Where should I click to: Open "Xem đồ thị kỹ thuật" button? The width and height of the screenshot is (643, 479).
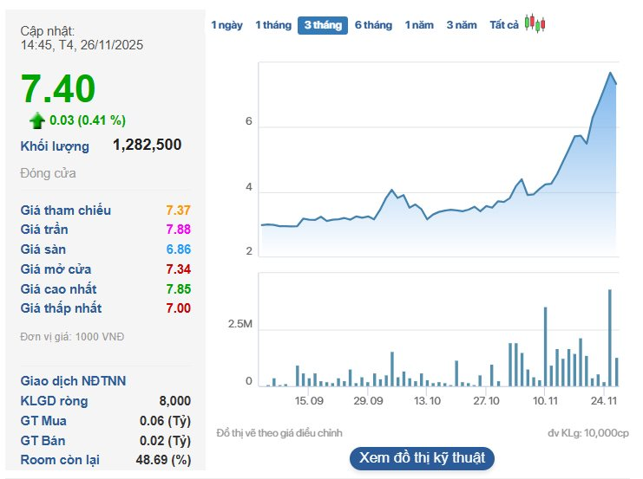pos(423,457)
